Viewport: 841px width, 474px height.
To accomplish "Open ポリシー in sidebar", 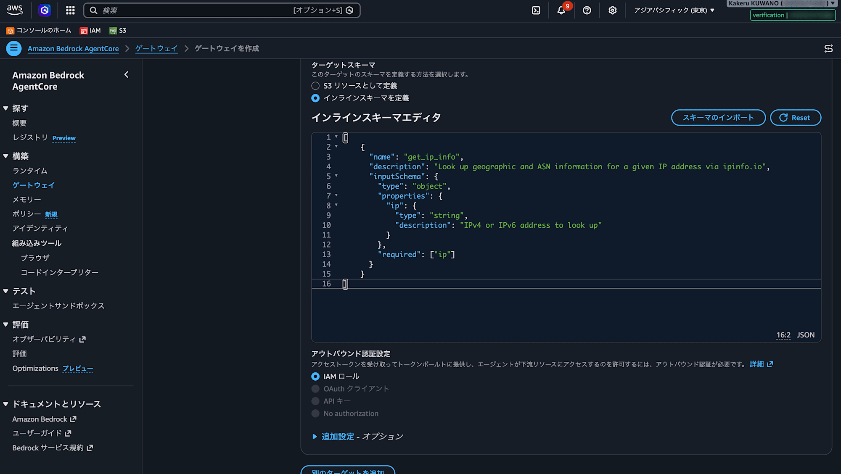I will (x=26, y=214).
